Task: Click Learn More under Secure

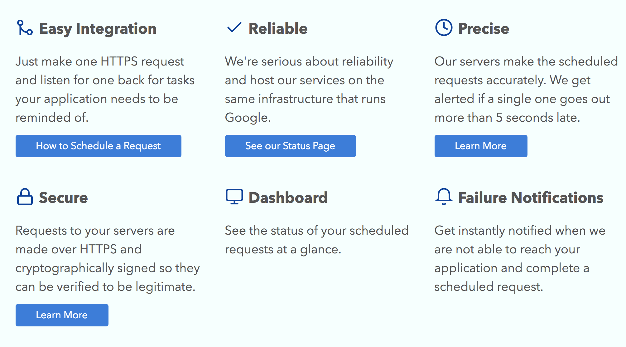Action: [62, 315]
